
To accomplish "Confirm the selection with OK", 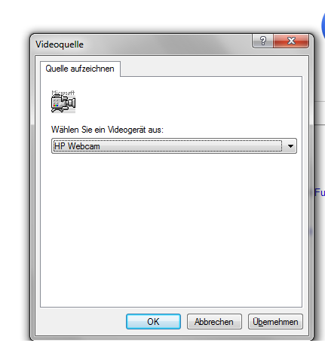I will 153,321.
